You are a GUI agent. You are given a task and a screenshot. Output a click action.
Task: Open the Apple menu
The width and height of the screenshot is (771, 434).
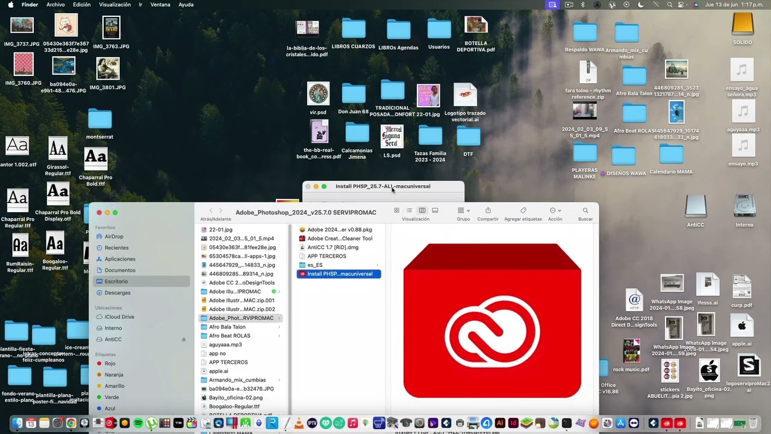tap(11, 4)
